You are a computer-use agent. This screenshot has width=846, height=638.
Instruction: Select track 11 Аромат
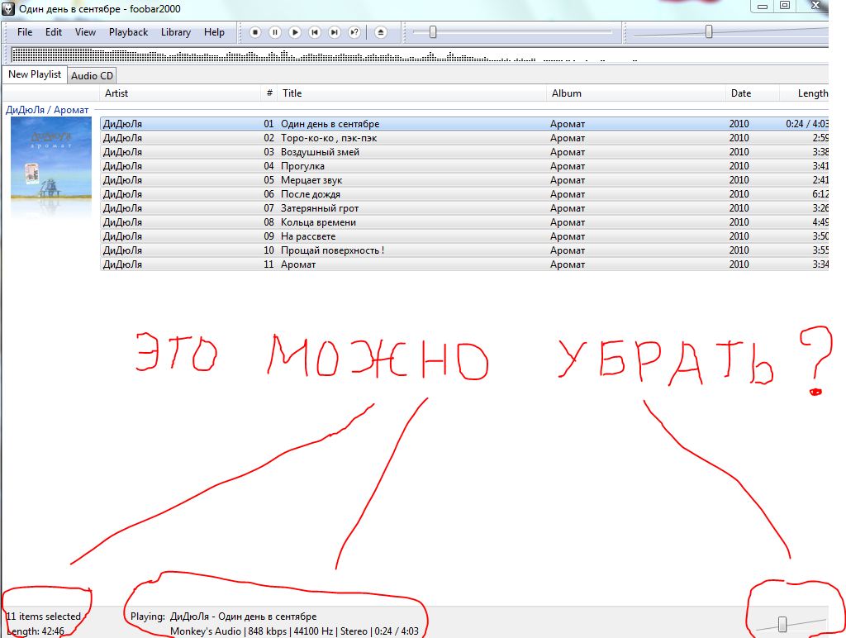[x=464, y=264]
